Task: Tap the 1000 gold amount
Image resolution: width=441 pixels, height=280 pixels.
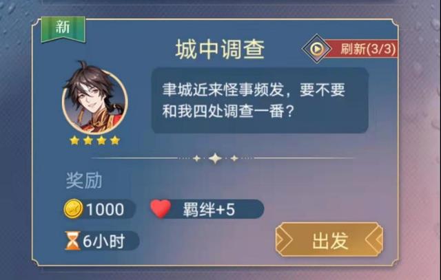Action: pos(105,210)
